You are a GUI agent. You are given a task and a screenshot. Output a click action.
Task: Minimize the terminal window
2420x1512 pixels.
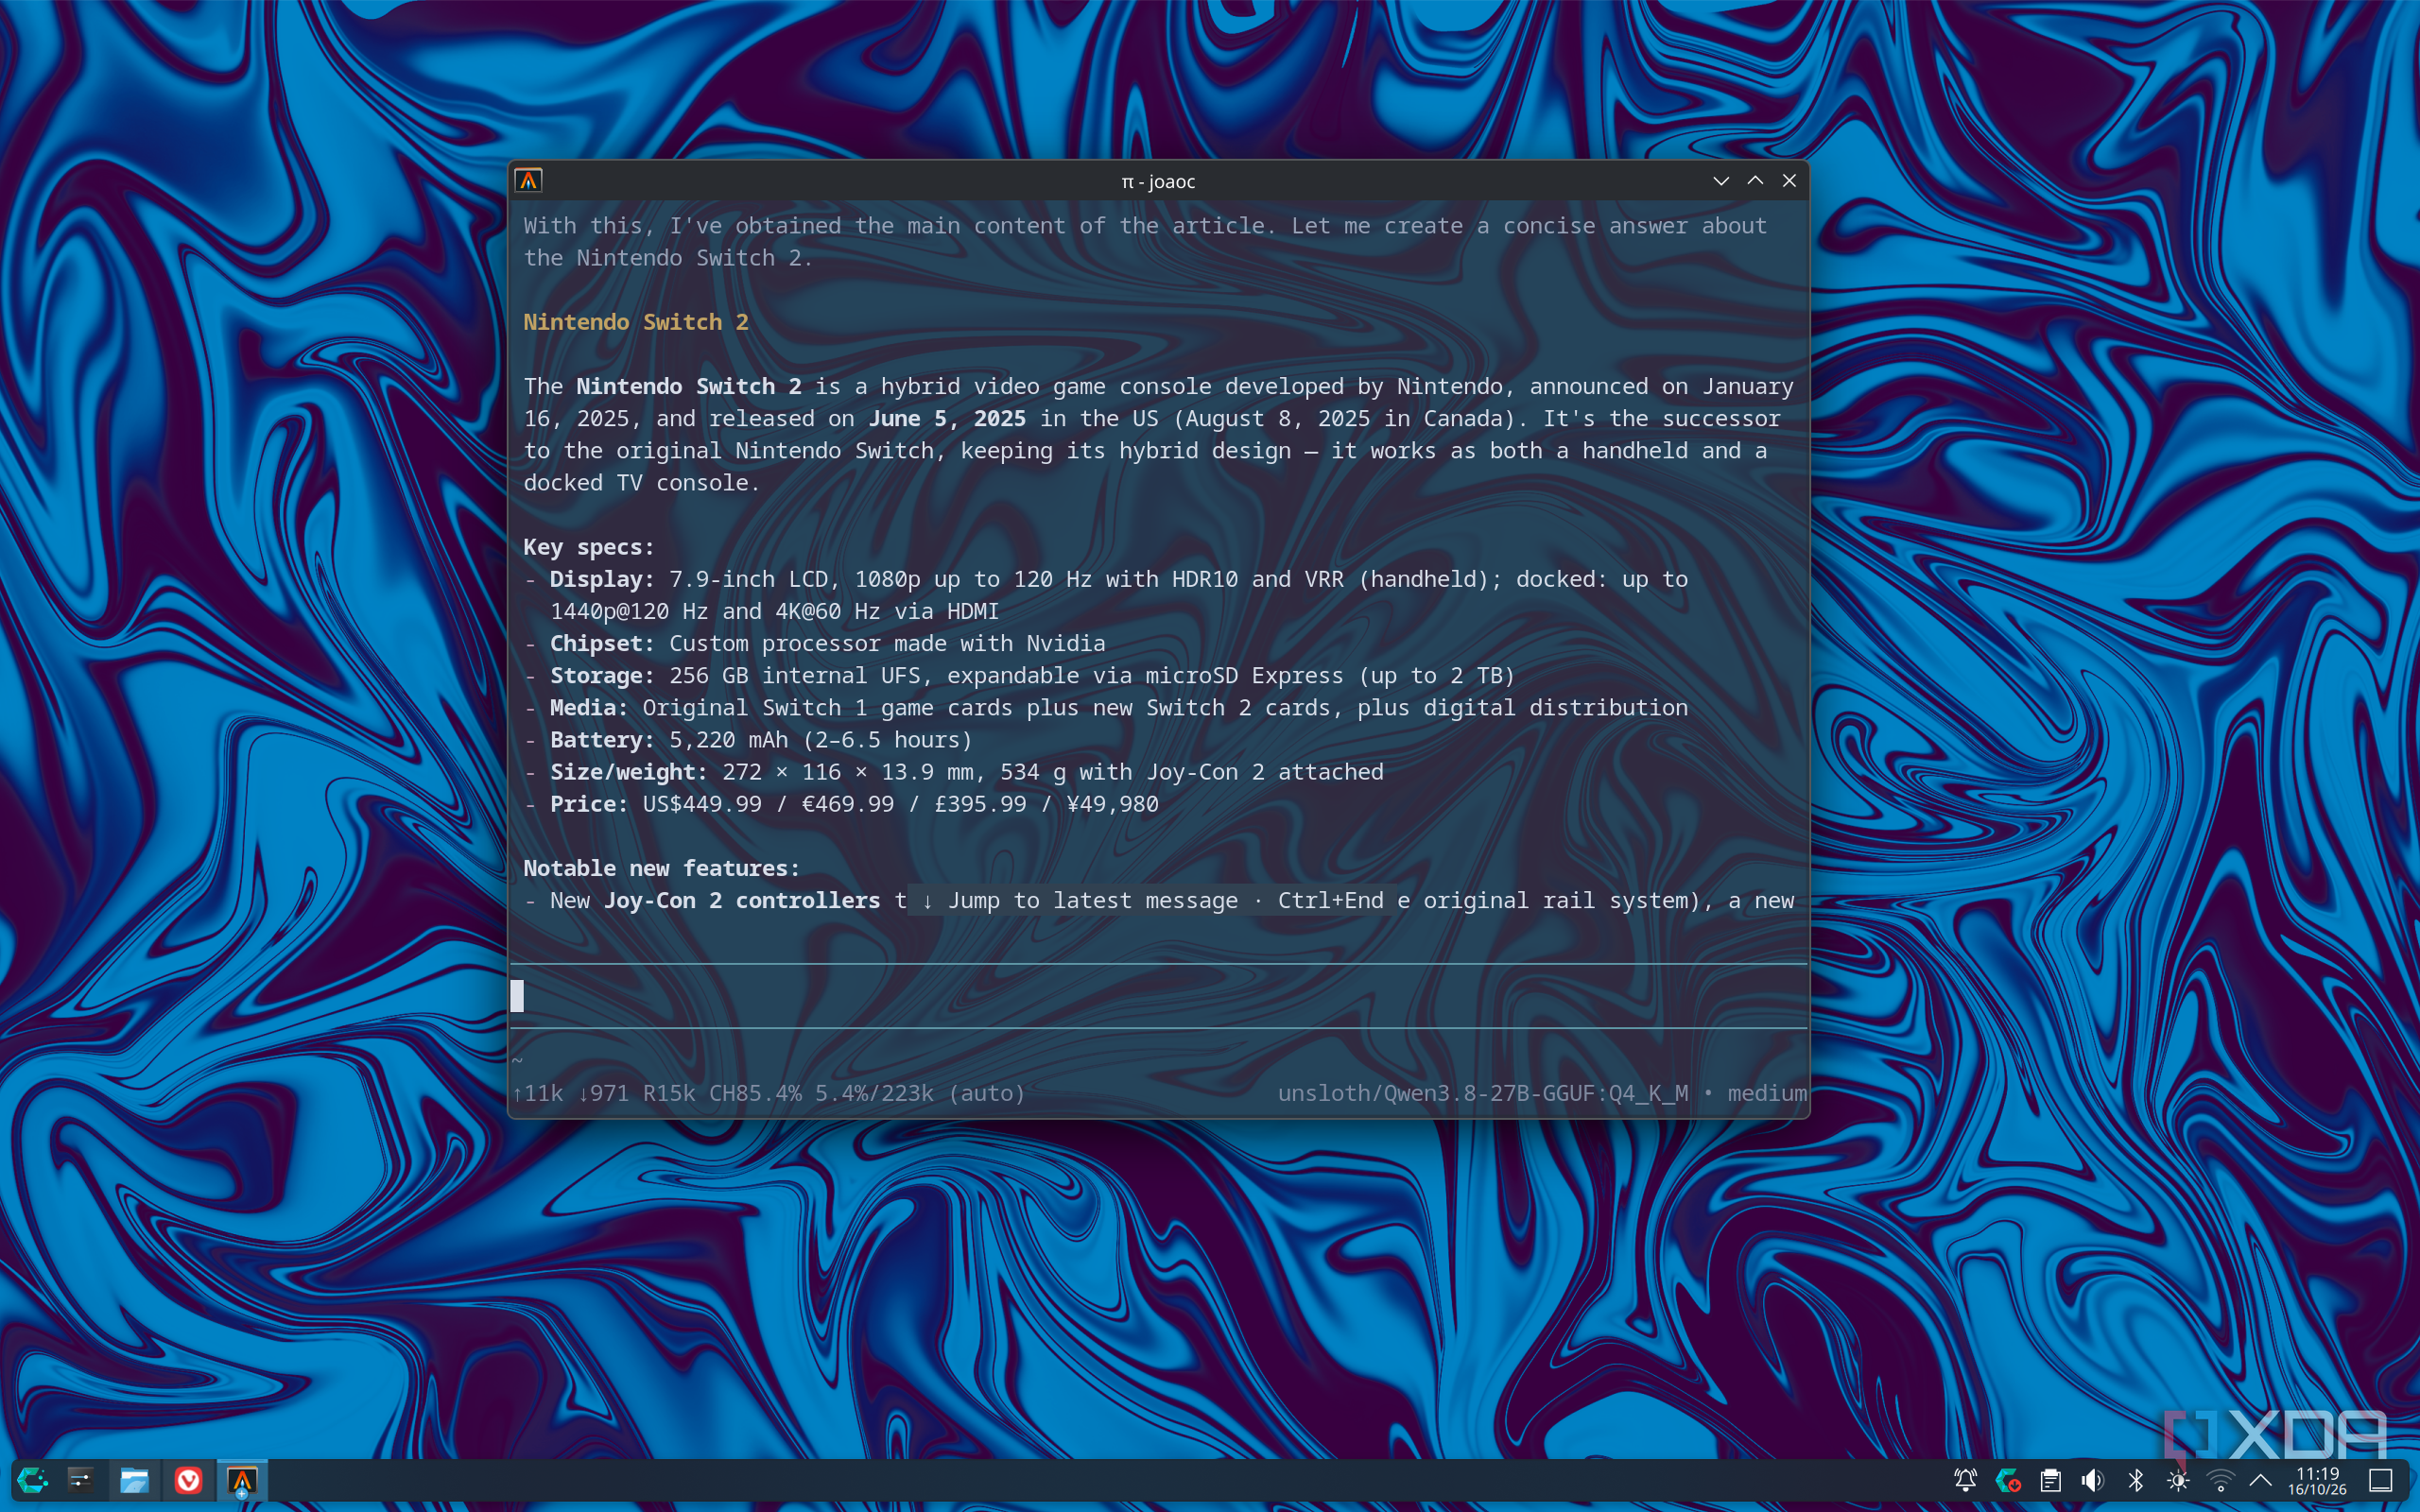click(x=1721, y=180)
